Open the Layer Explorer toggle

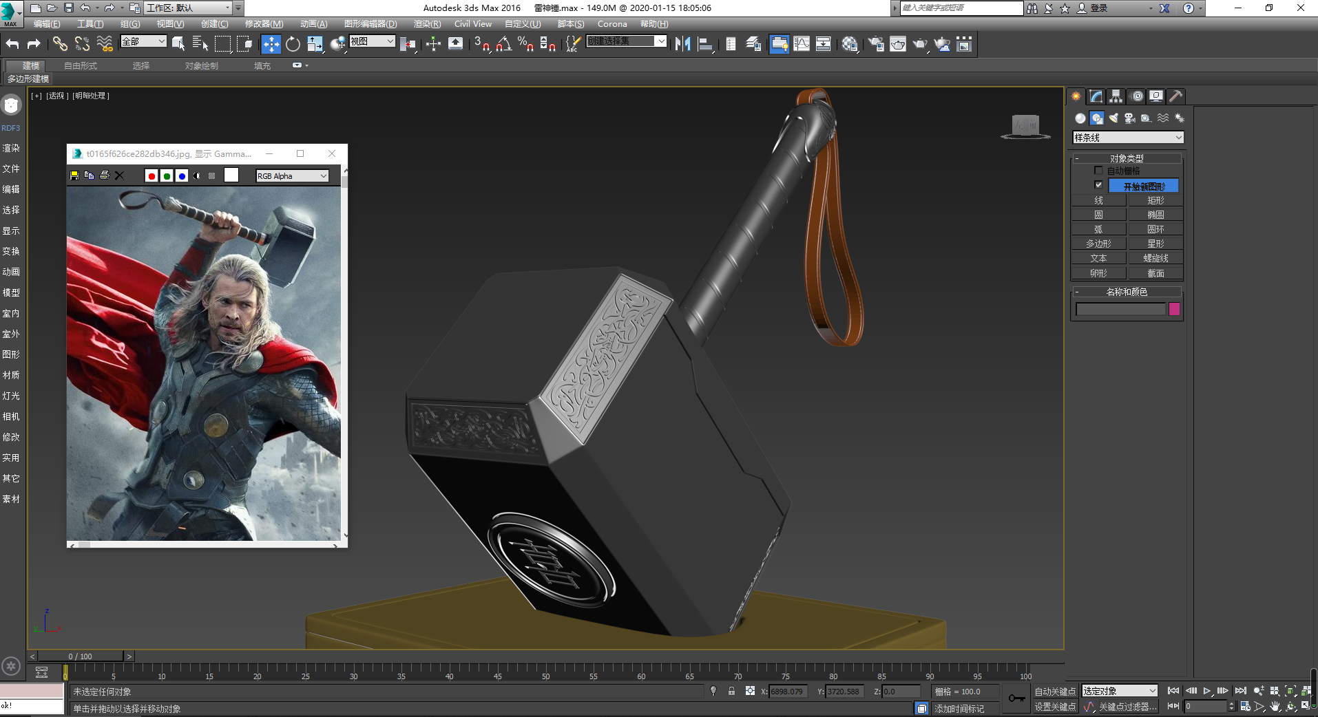point(753,44)
